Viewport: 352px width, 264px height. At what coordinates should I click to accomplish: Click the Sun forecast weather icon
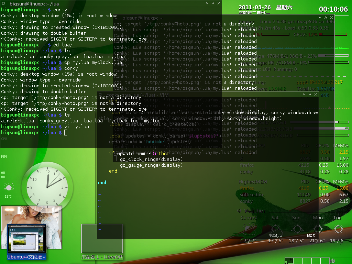point(297,229)
